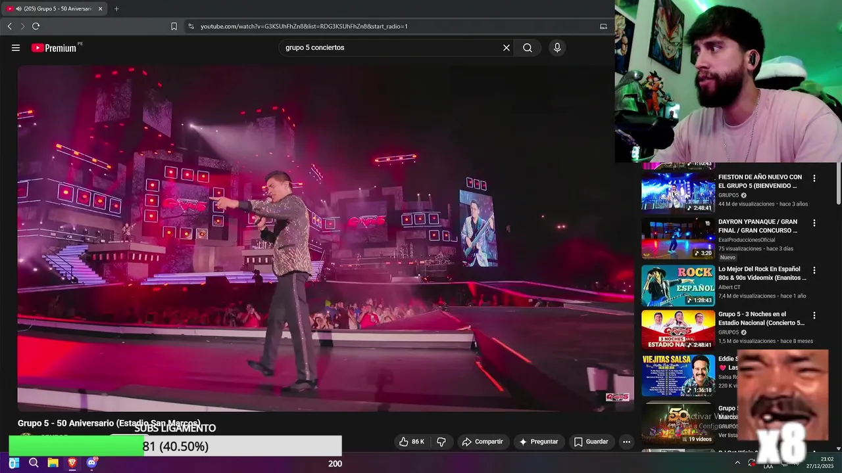The height and width of the screenshot is (473, 842).
Task: Open Viejitas Salsa video thumbnail
Action: point(678,376)
